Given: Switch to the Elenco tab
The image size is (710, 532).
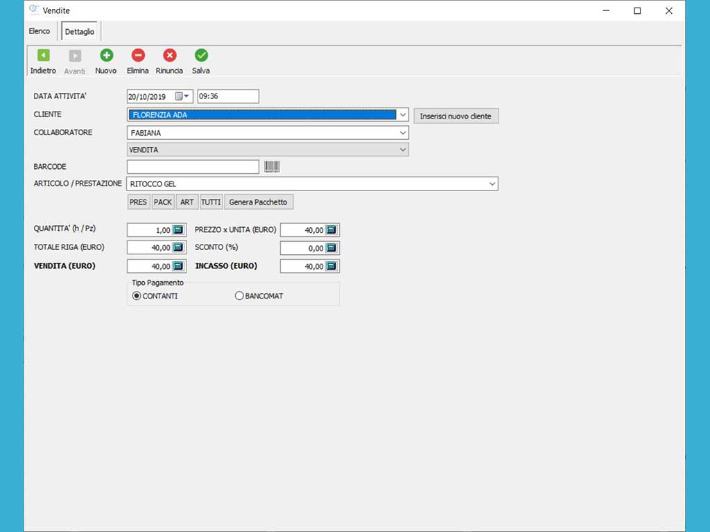Looking at the screenshot, I should [40, 31].
